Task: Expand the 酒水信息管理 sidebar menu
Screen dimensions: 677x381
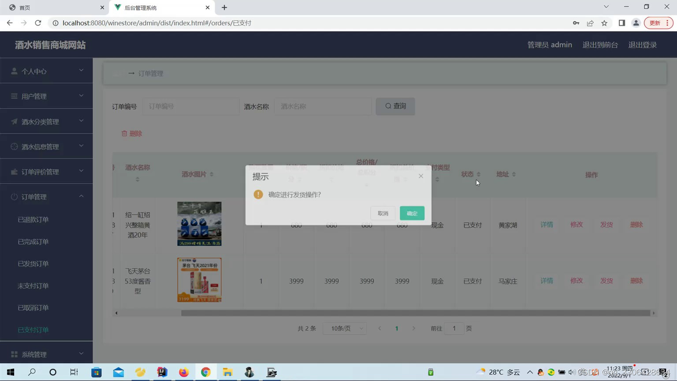Action: point(46,146)
